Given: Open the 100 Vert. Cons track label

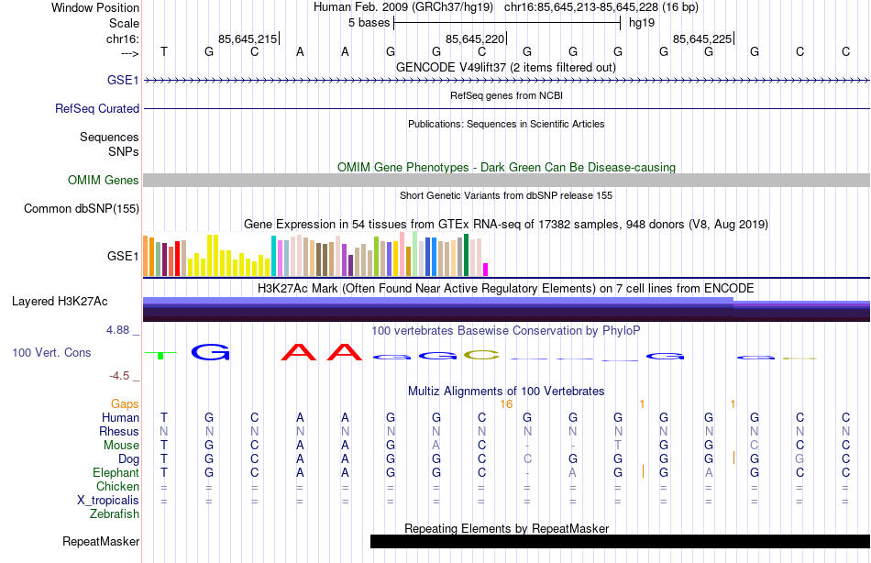Looking at the screenshot, I should coord(51,352).
